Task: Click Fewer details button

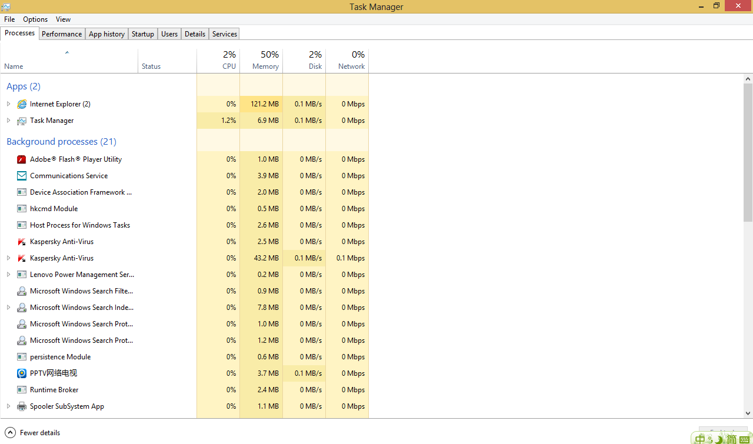Action: 33,433
